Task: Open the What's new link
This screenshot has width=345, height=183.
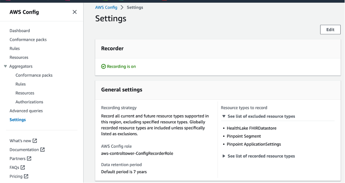Action: tap(20, 141)
